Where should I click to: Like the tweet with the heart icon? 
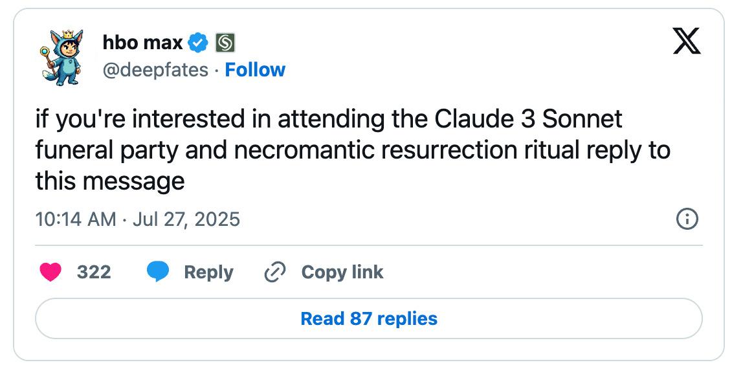[49, 272]
